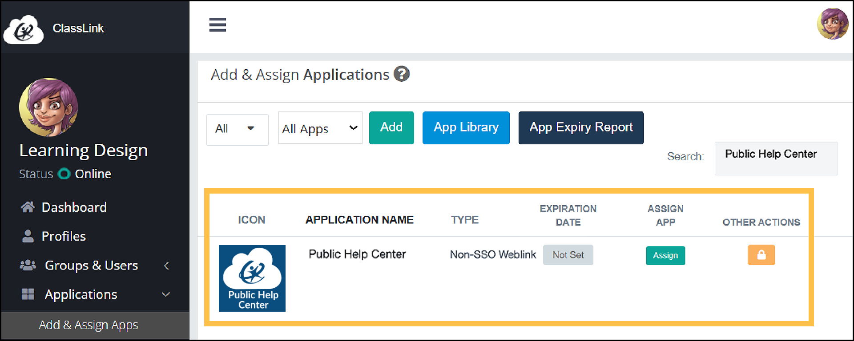
Task: Open the App Library button
Action: [x=466, y=128]
